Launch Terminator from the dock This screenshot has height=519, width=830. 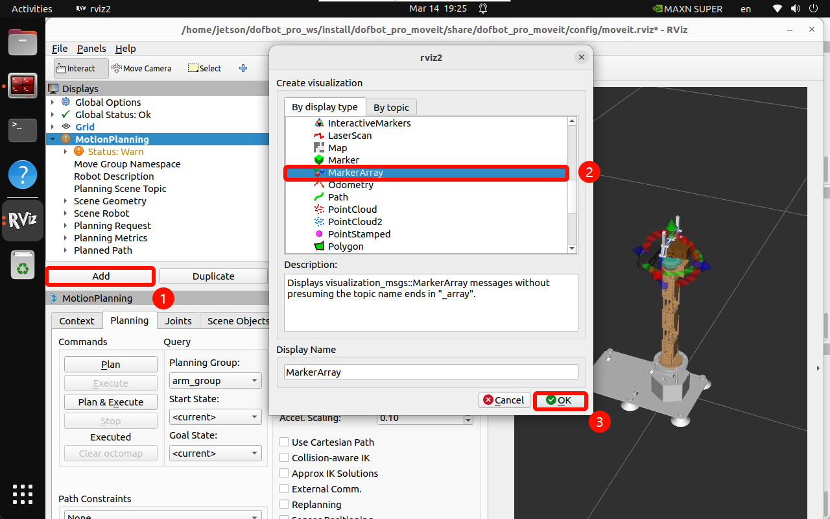tap(23, 86)
